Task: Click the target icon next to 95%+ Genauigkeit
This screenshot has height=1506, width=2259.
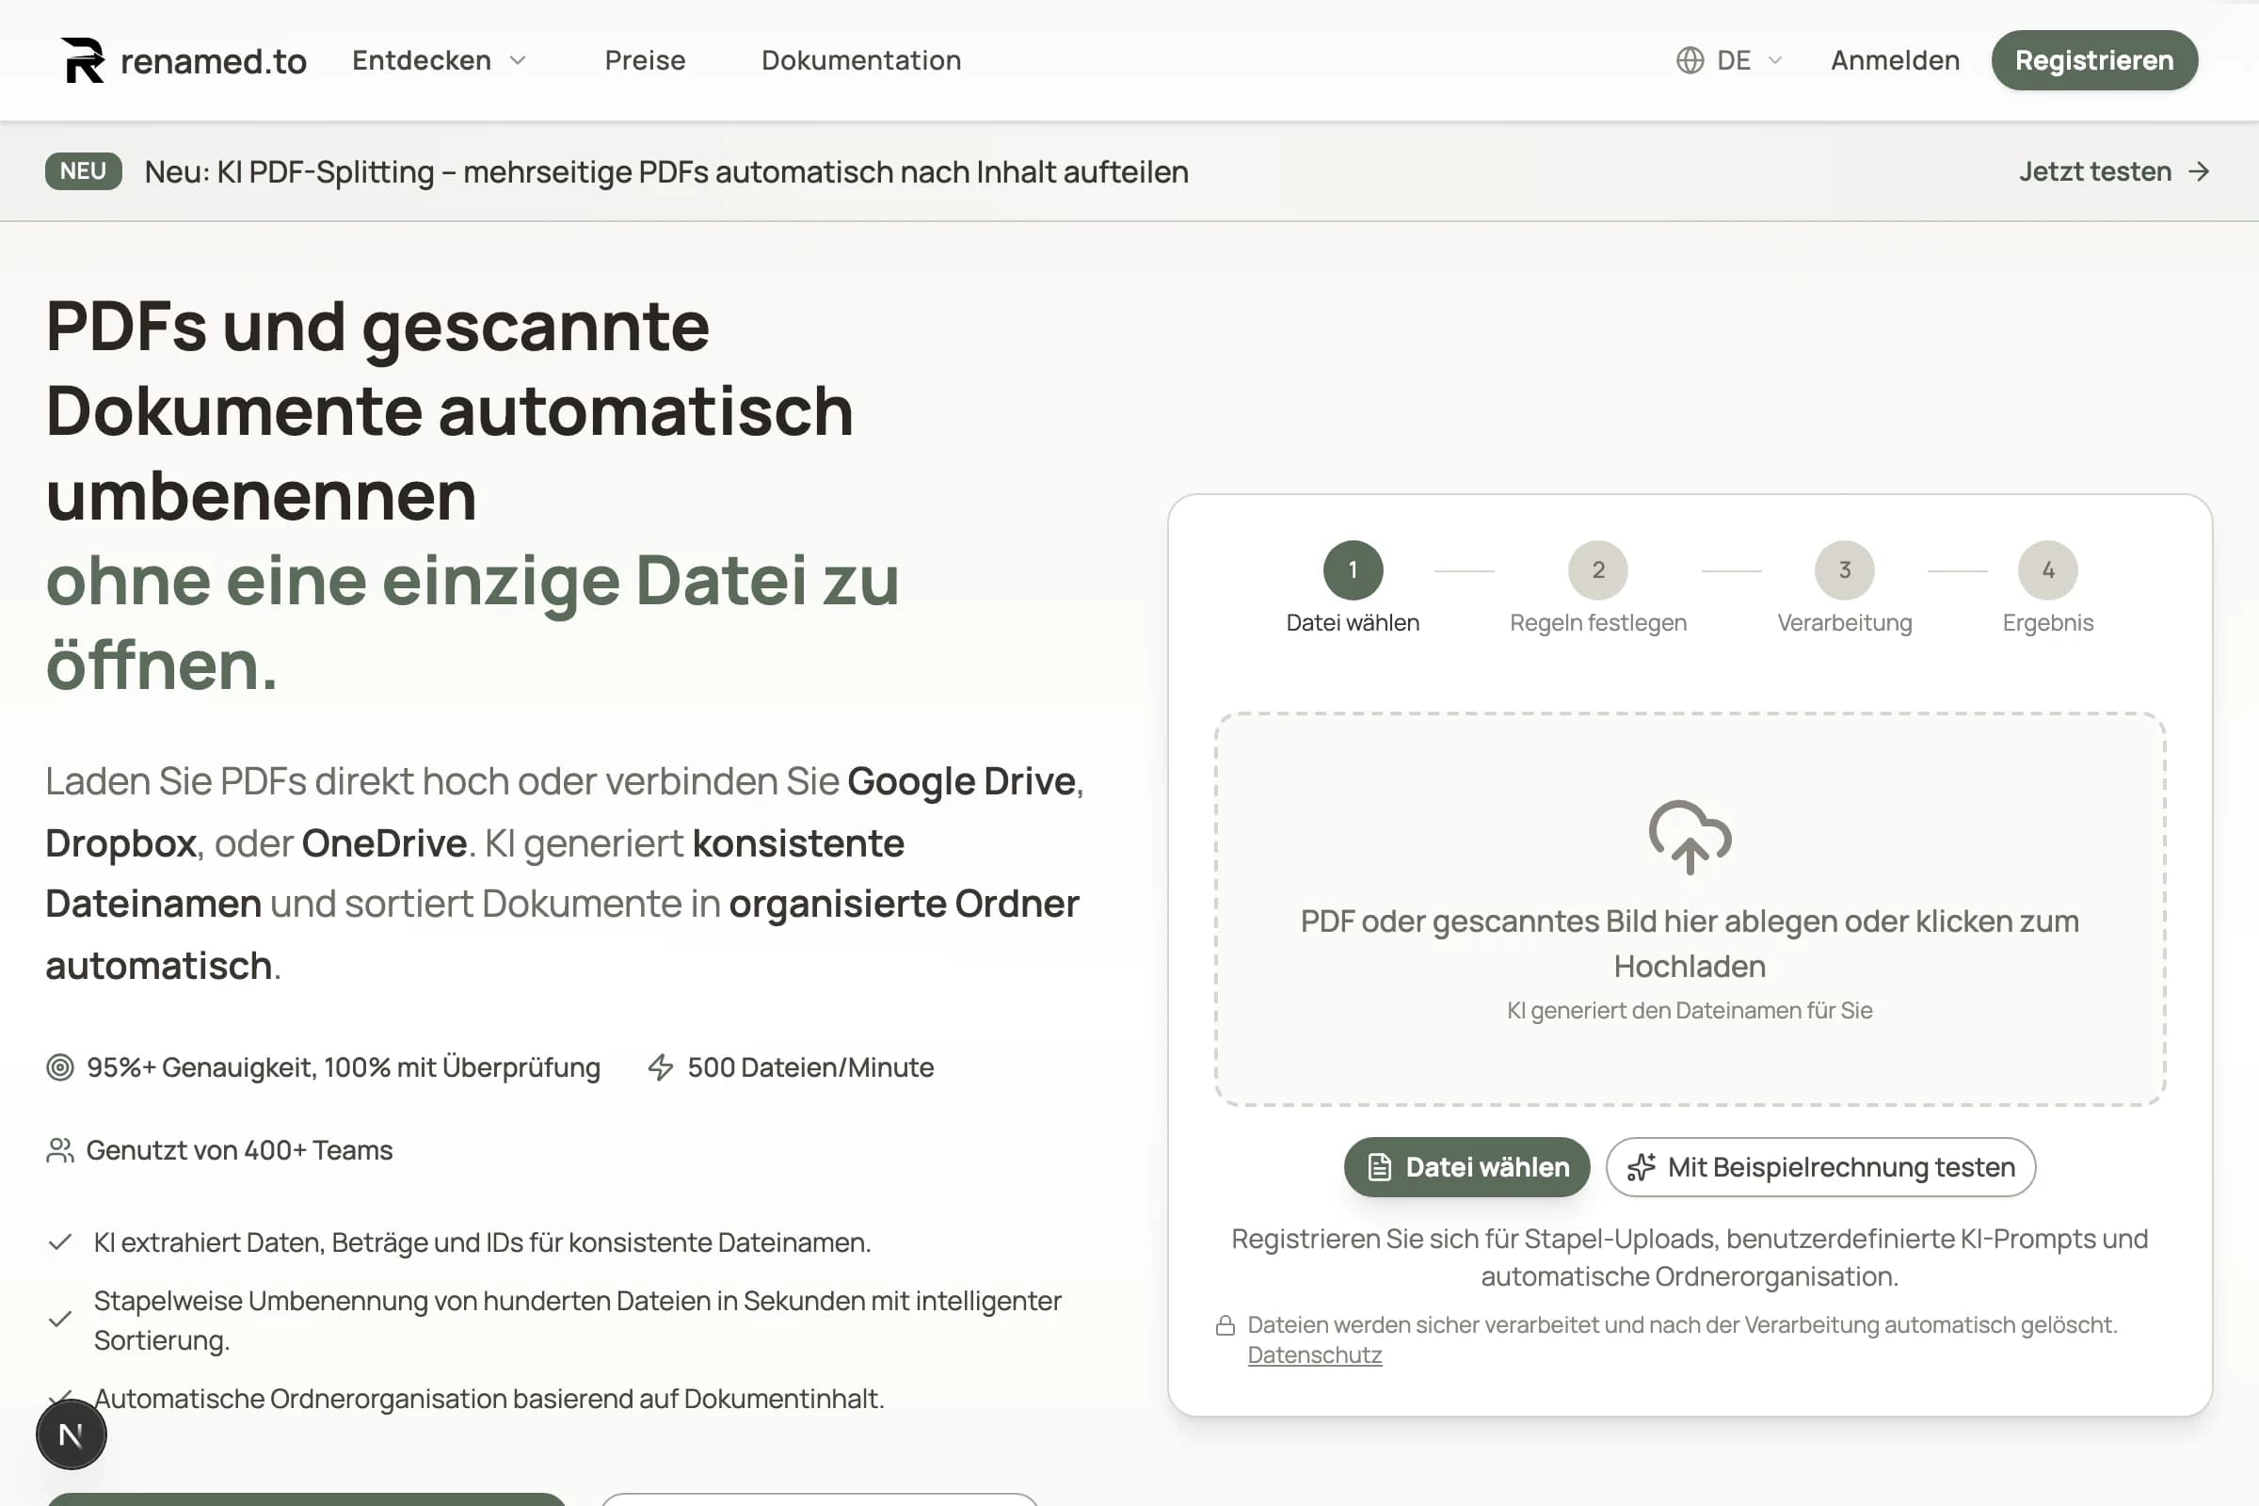Action: 60,1066
